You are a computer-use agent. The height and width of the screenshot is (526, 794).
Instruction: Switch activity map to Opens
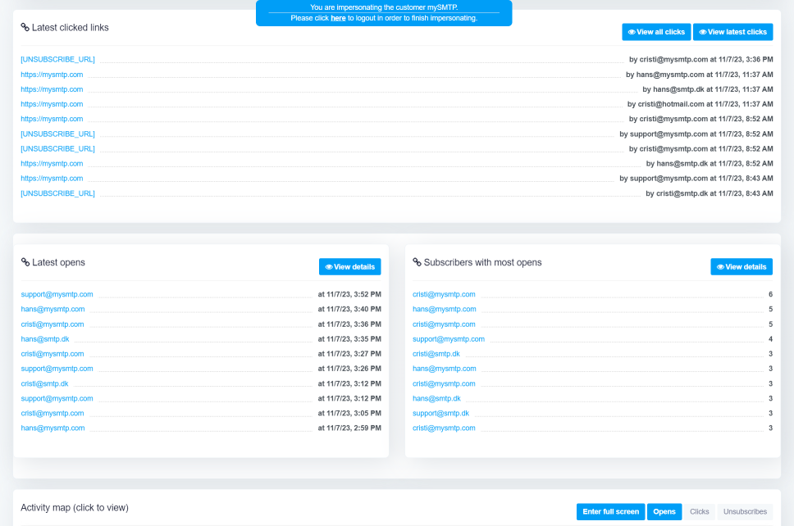[x=664, y=512]
